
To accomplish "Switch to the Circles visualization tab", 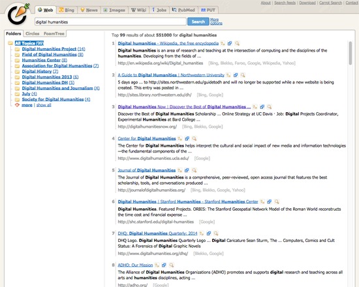I will pos(33,34).
